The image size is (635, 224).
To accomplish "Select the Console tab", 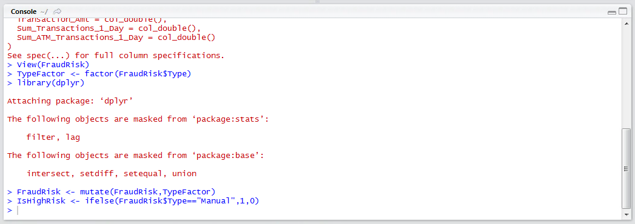I will [x=24, y=12].
